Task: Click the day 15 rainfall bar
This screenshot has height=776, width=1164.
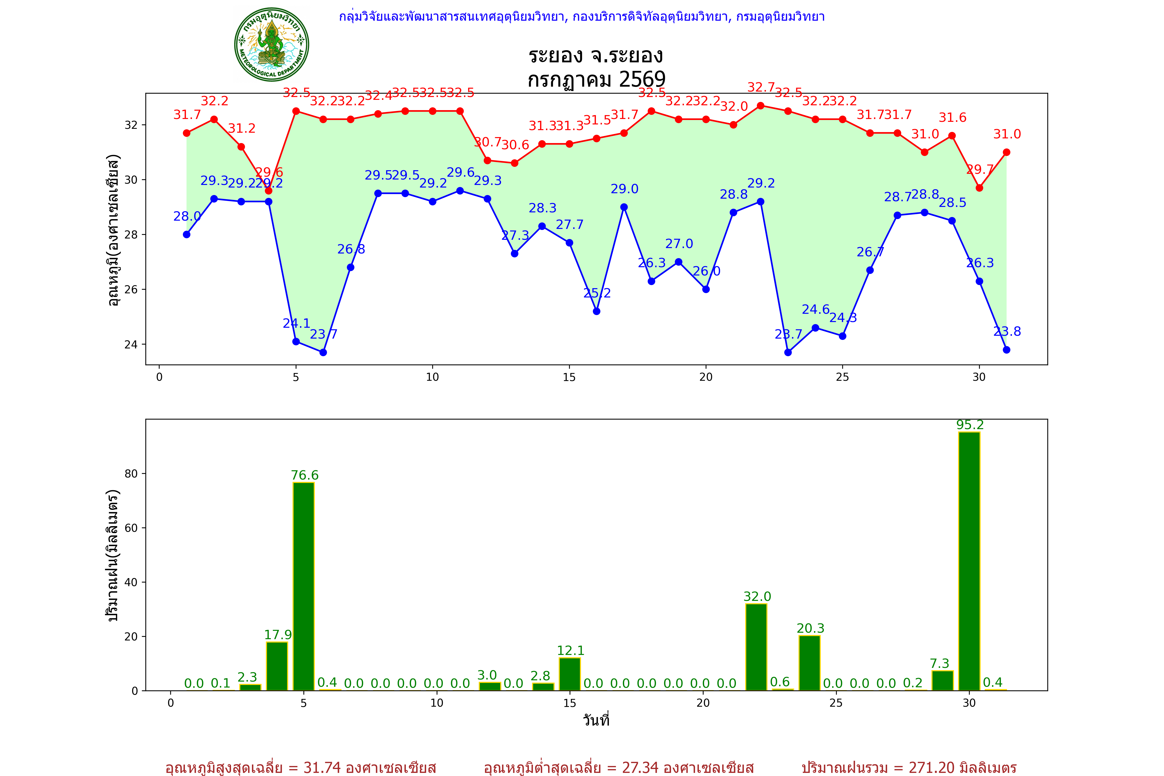Action: 570,674
